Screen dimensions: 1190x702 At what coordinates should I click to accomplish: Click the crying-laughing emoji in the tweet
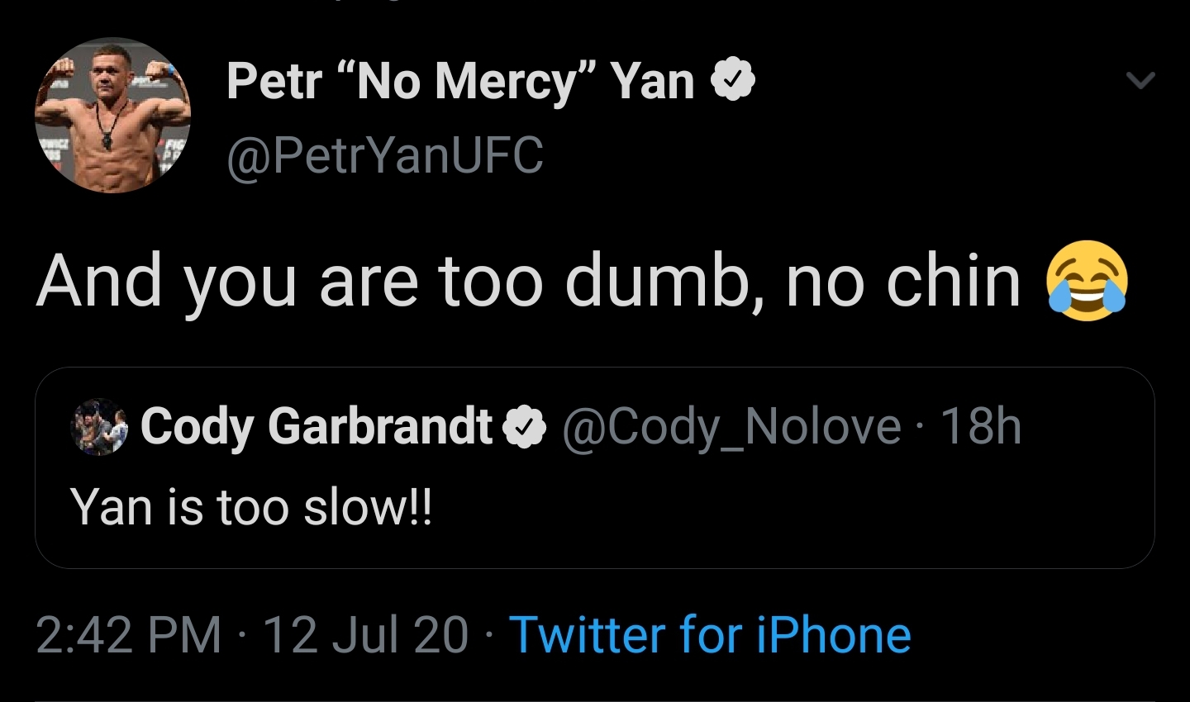(1087, 281)
